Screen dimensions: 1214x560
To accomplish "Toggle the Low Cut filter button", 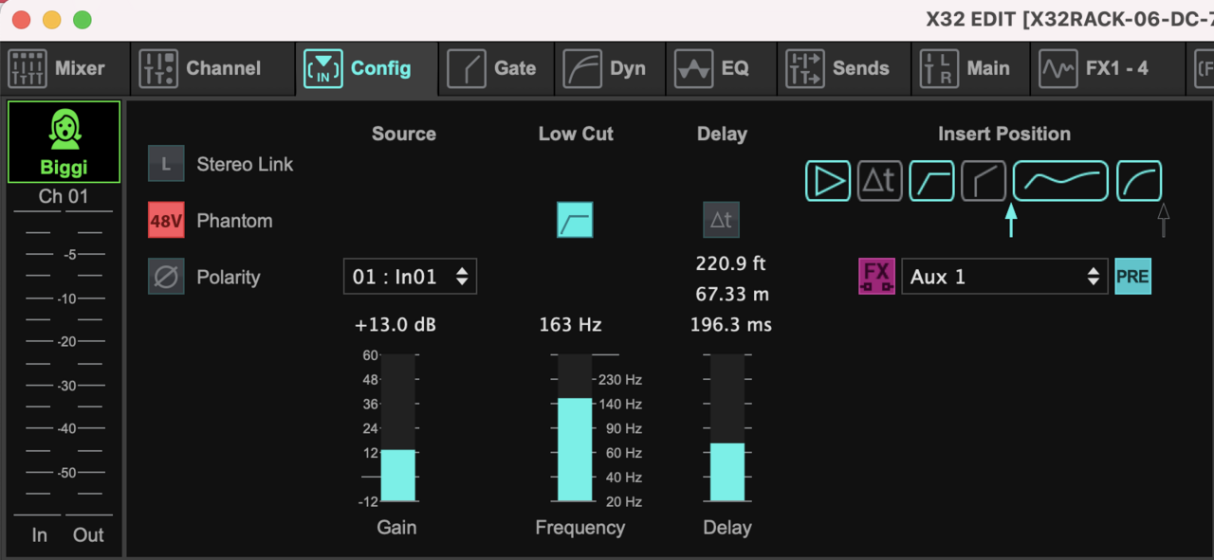I will click(575, 220).
